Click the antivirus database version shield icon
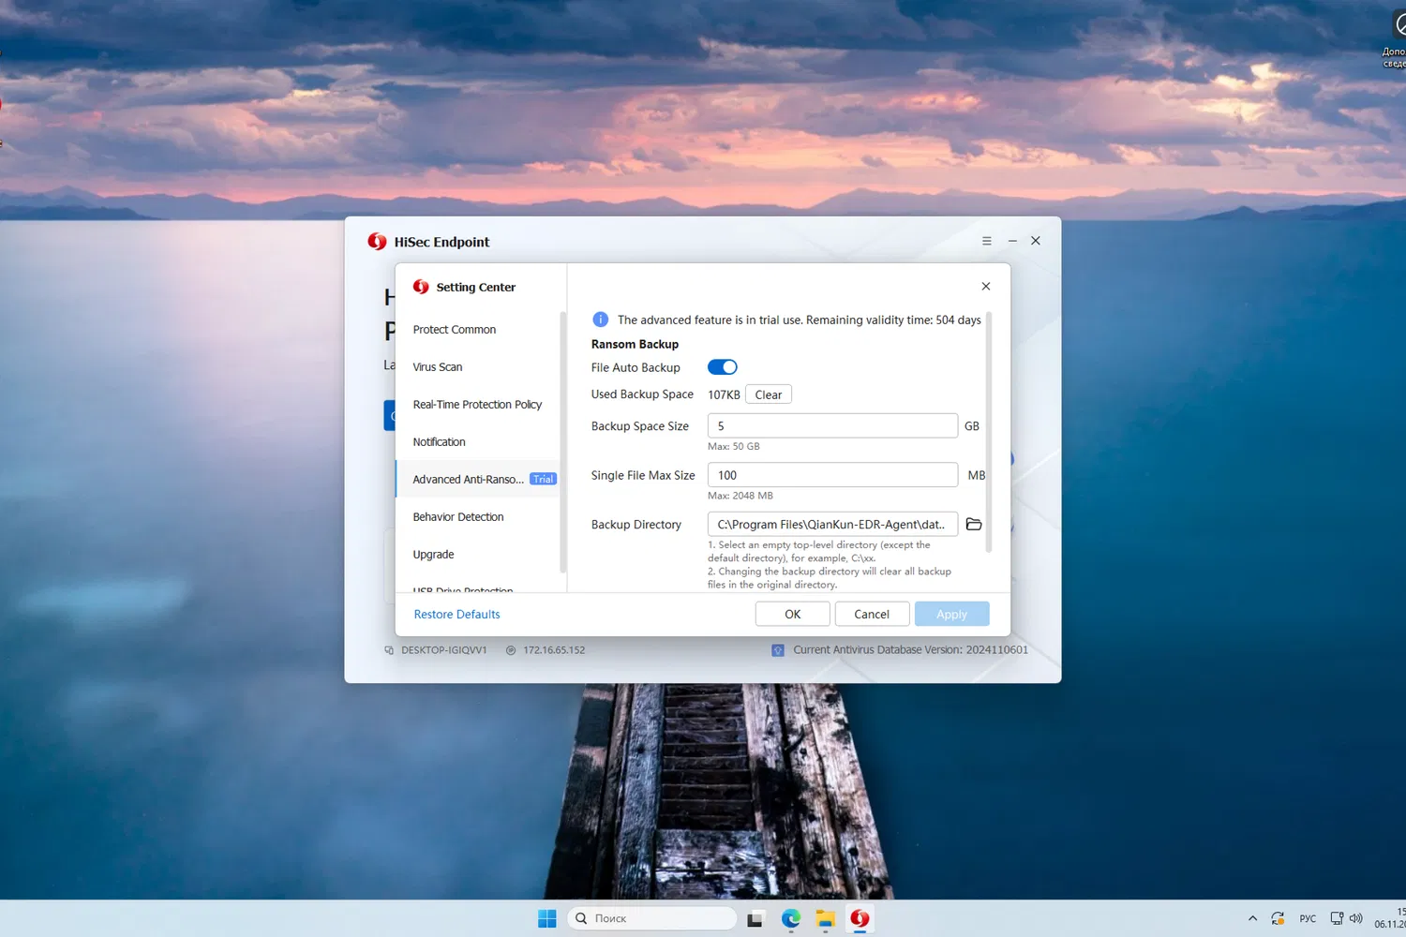This screenshot has height=937, width=1406. 778,649
